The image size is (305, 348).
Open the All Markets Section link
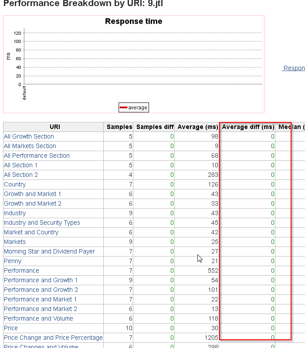click(x=30, y=146)
